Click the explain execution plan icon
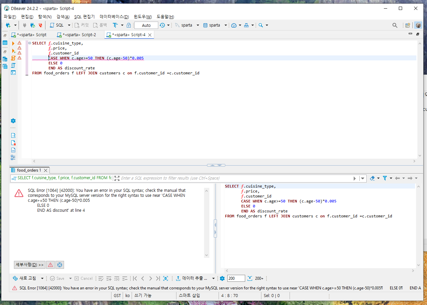Viewport: 427px width, 305px height. 13,65
